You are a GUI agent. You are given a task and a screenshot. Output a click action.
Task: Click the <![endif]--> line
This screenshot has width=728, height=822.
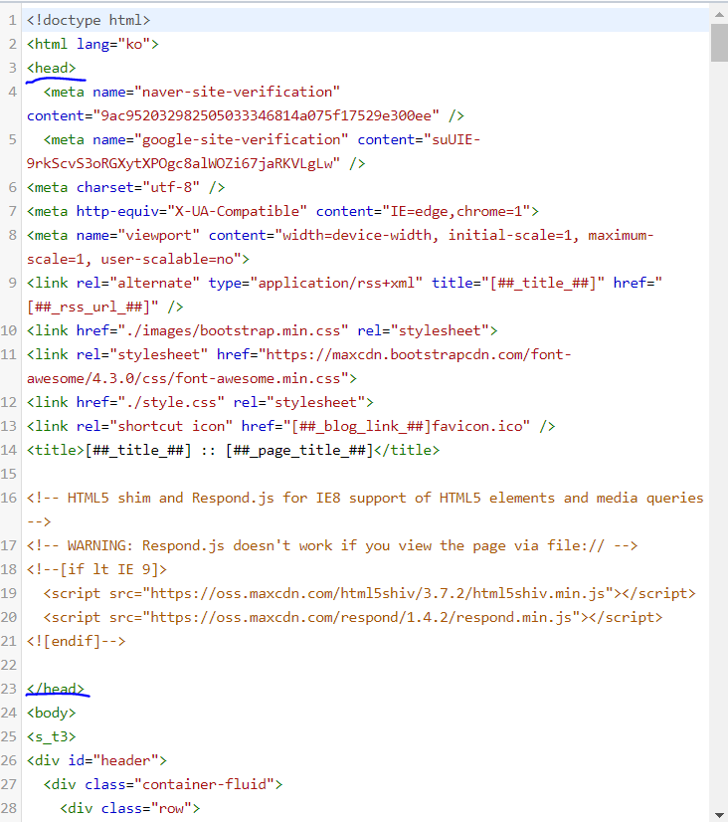point(77,641)
